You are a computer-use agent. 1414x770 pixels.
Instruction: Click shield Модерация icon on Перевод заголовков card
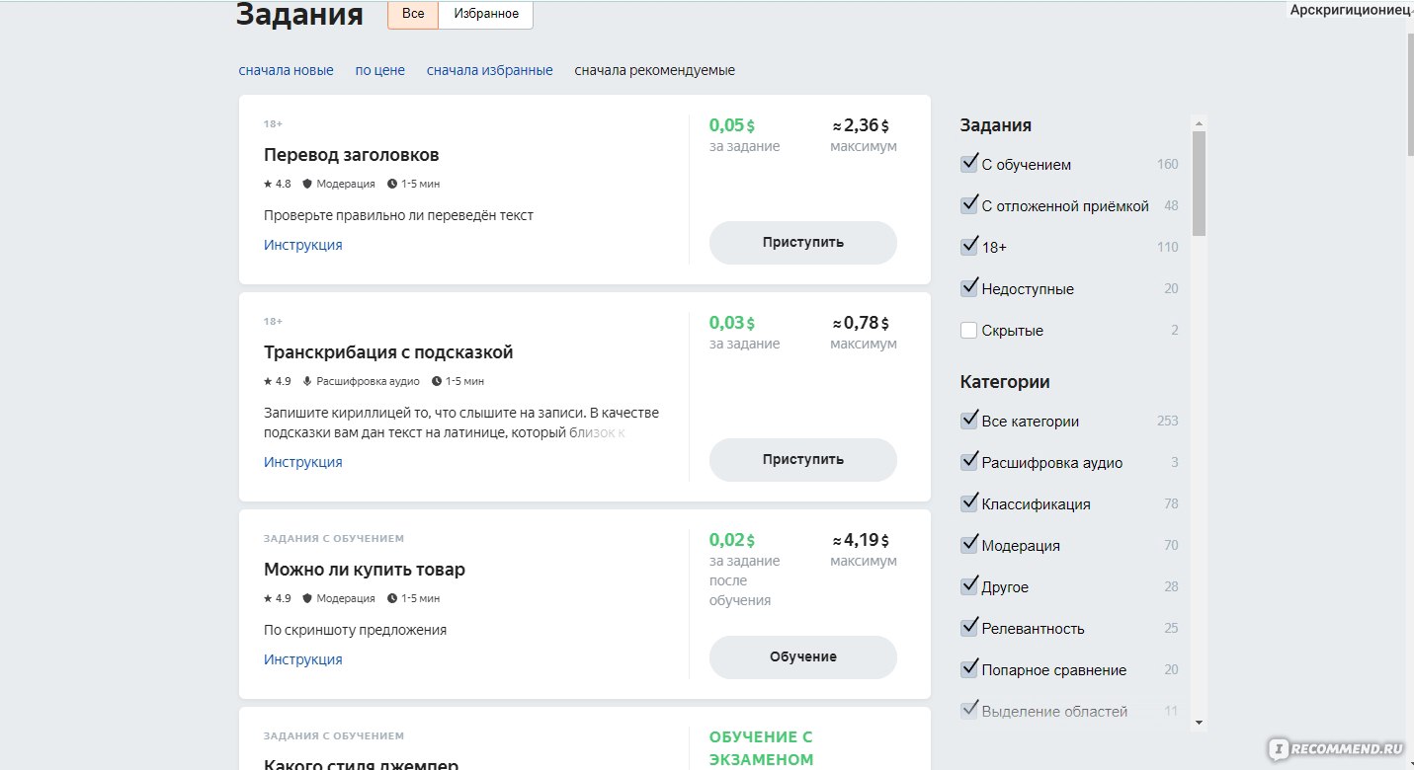coord(307,184)
